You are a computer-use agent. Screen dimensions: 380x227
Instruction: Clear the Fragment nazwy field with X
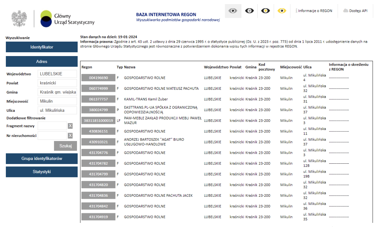click(x=70, y=126)
